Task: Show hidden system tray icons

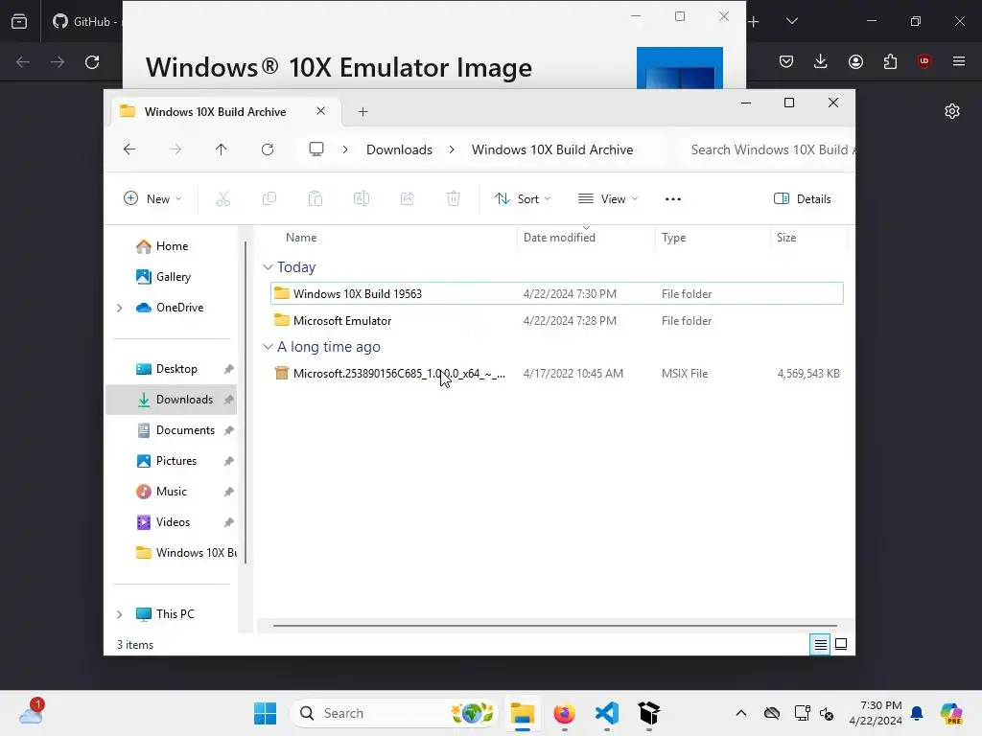Action: click(741, 713)
